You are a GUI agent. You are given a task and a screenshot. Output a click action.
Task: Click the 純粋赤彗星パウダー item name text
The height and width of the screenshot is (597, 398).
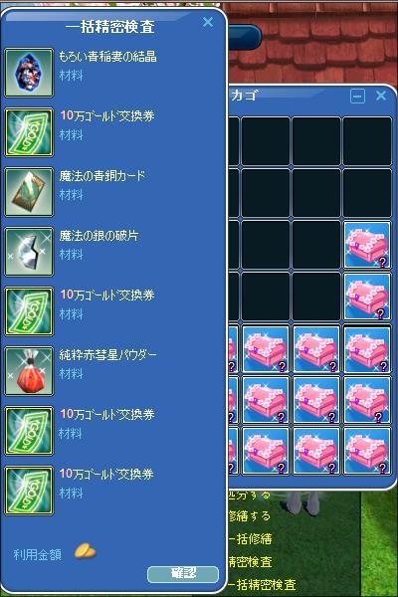point(107,355)
